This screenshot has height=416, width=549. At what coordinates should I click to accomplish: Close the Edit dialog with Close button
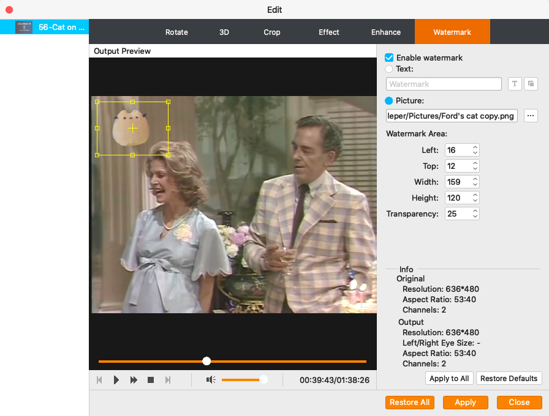tap(519, 403)
